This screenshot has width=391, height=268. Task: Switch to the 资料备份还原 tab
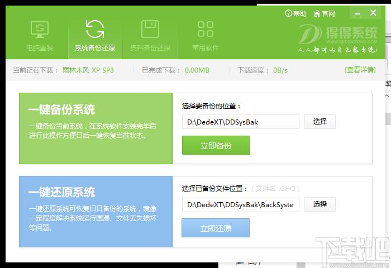tap(150, 39)
